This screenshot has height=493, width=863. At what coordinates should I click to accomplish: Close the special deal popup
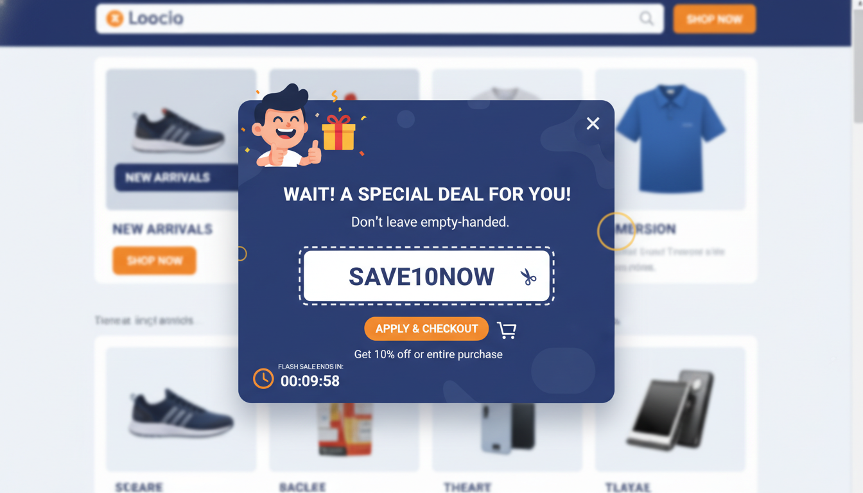coord(593,123)
